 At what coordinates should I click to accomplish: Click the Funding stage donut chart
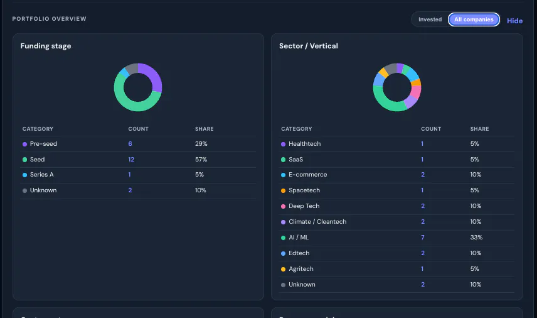pyautogui.click(x=138, y=87)
